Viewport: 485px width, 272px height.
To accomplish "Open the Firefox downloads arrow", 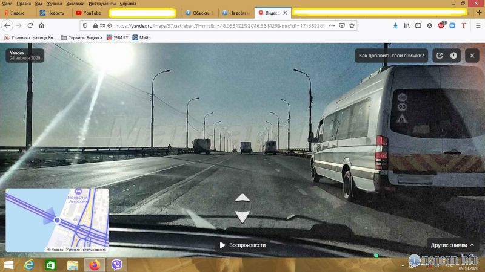I will click(x=395, y=25).
